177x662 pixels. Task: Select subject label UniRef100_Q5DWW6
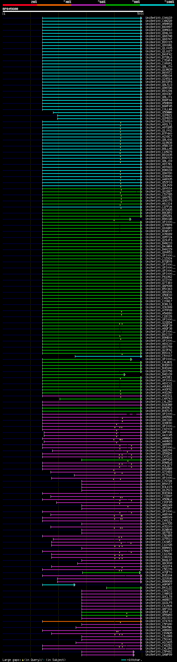pyautogui.click(x=159, y=112)
